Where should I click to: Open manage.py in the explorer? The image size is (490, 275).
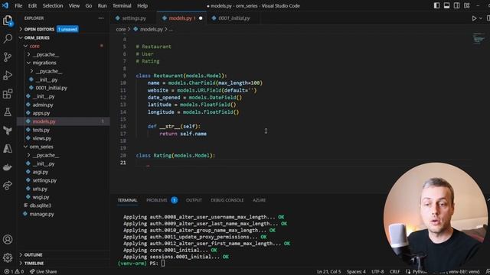click(x=41, y=214)
